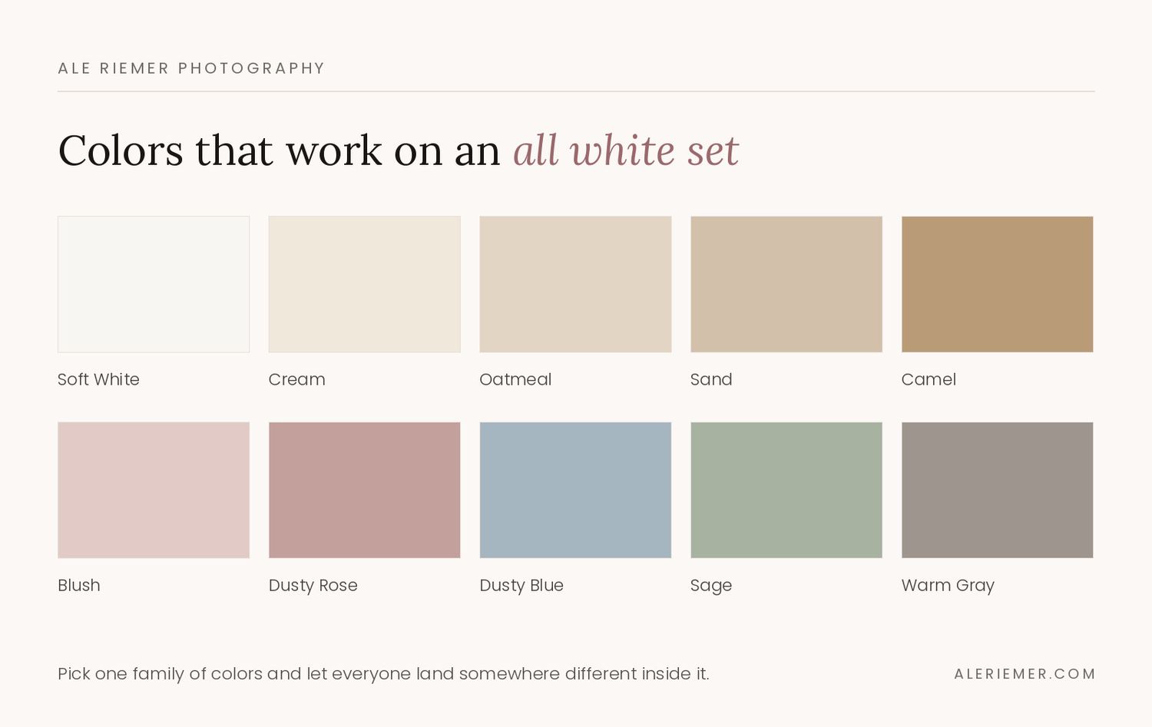Select the Cream color swatch

(365, 284)
